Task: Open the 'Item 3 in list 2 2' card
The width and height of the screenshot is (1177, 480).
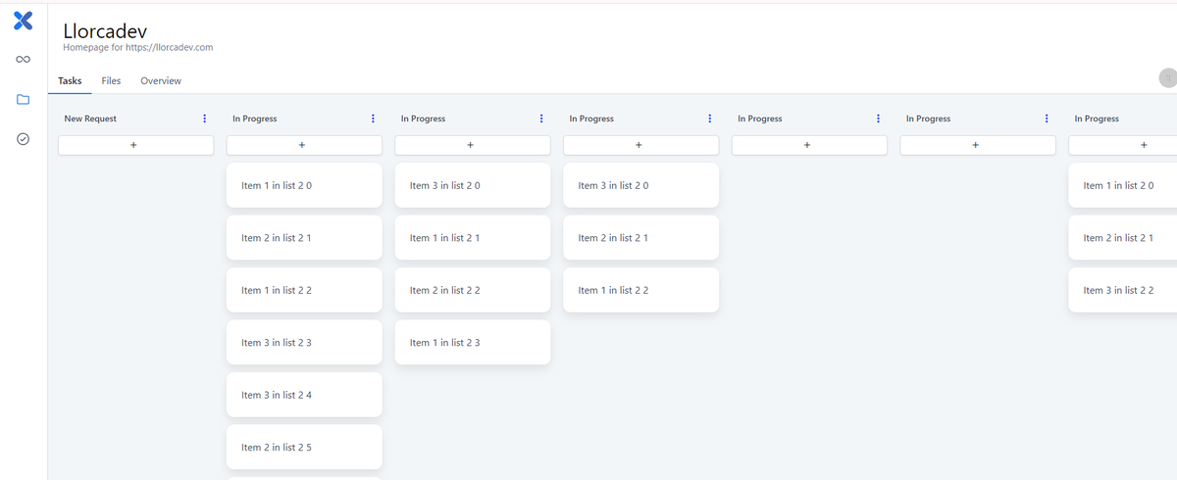Action: coord(1123,290)
